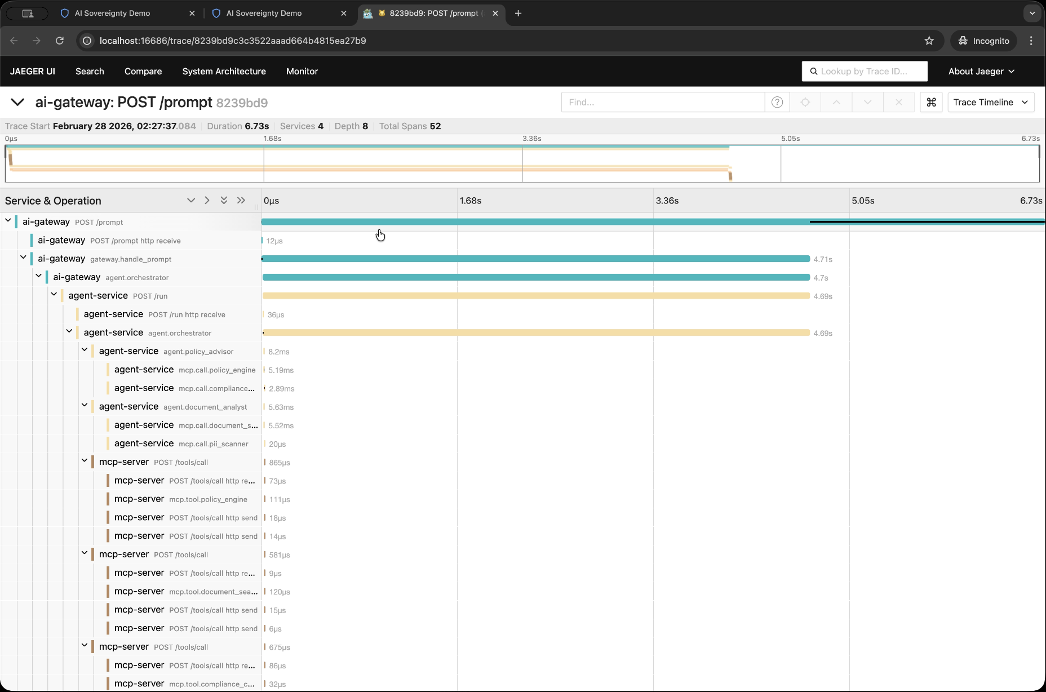Click the locate/focus matches target icon
Viewport: 1046px width, 692px height.
805,102
